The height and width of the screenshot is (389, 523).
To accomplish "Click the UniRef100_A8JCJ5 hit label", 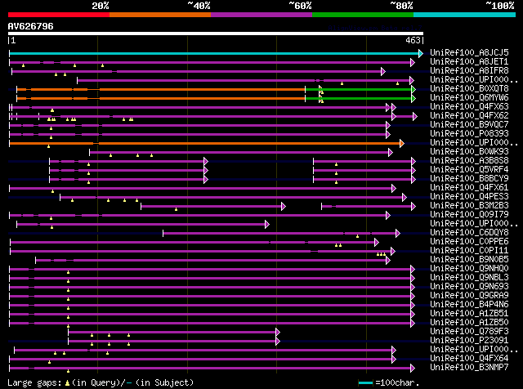I will (x=469, y=52).
